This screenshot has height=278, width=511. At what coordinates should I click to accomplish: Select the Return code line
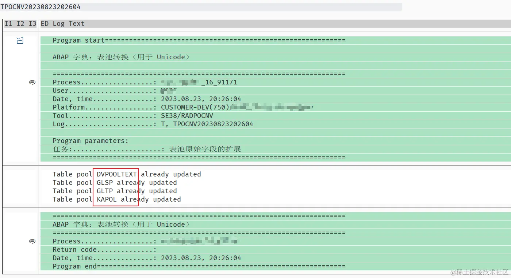tap(104, 250)
